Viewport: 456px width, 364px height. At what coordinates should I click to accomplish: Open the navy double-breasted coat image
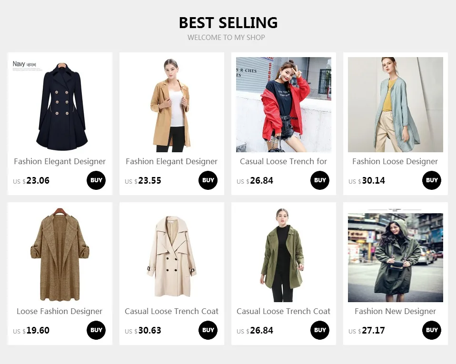pos(60,105)
